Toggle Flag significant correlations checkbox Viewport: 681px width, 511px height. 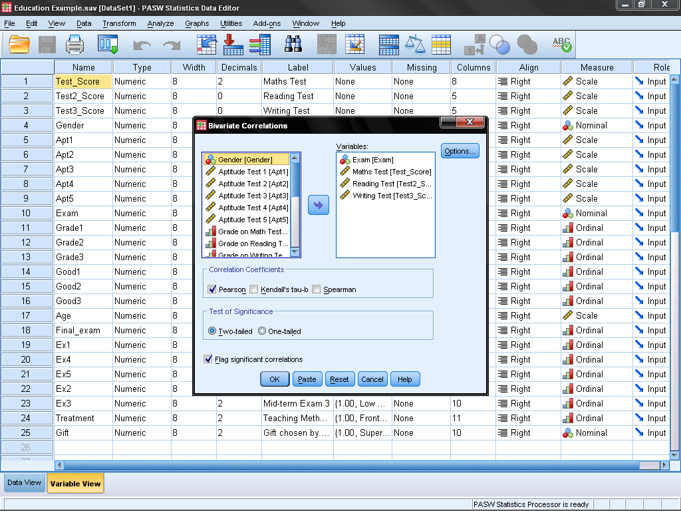(209, 359)
